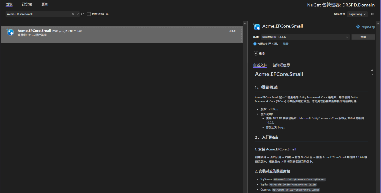Click the 2. 安装对应的数据库包 subheading
The width and height of the screenshot is (381, 193).
tap(272, 171)
